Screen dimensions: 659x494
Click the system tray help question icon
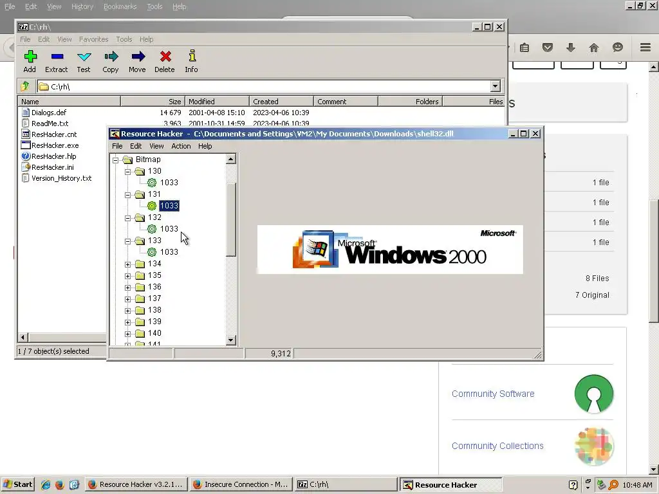573,485
